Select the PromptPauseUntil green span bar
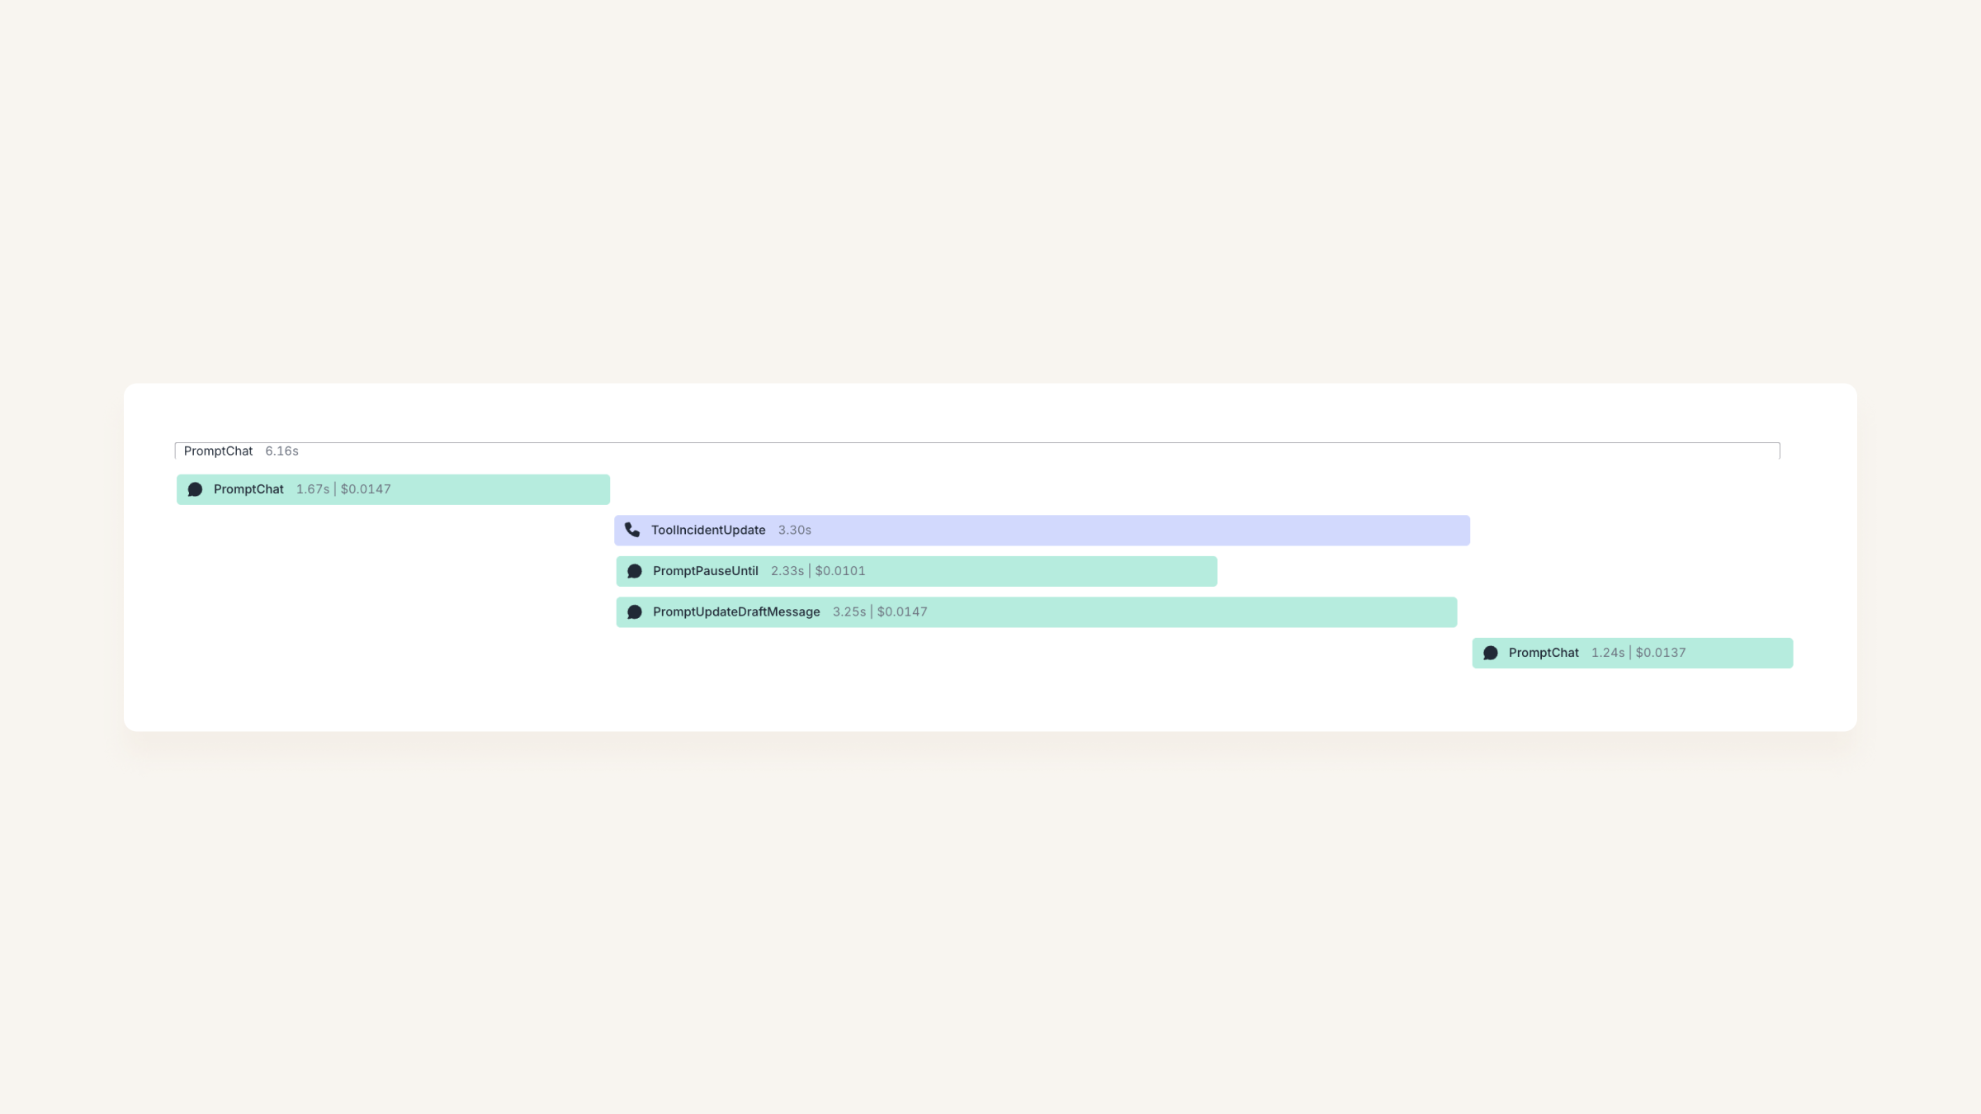 coord(916,571)
